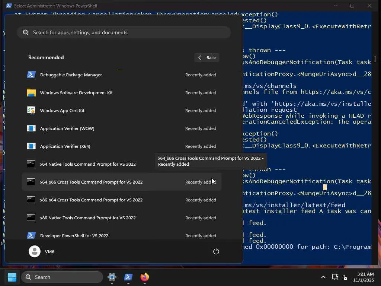
Task: Select x64_x86 Cross Tools Command Prompt label
Action: (x=91, y=182)
